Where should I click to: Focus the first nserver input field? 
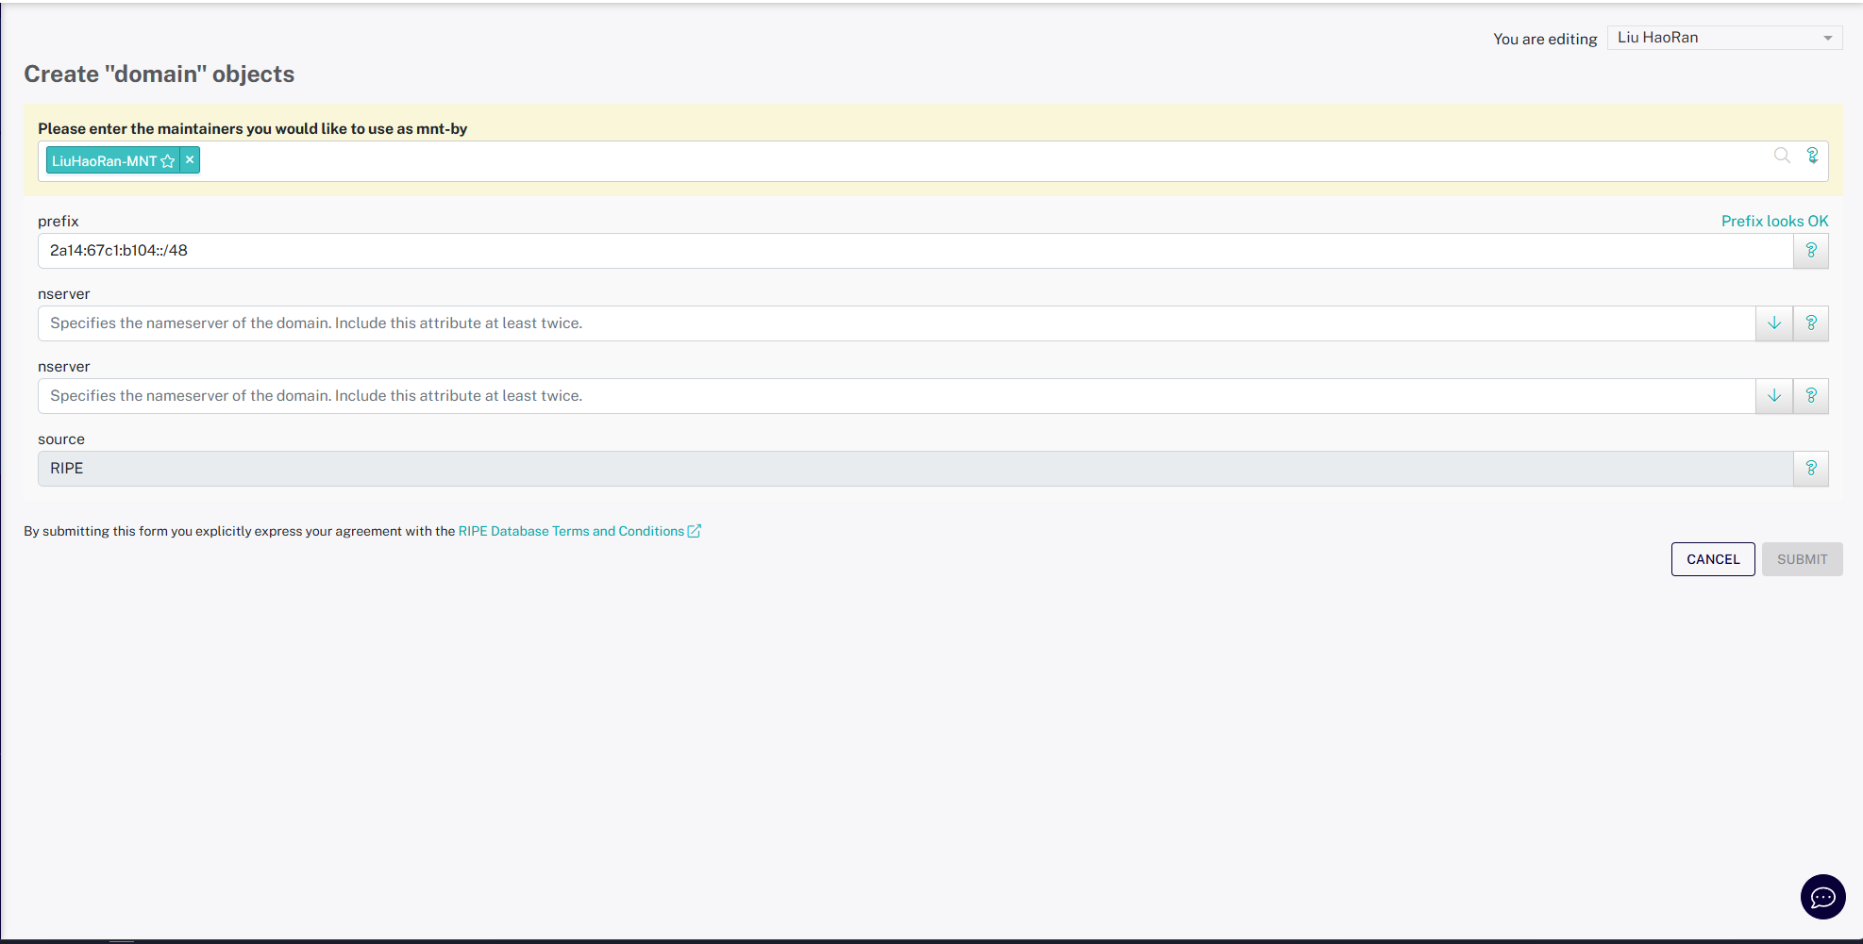(x=897, y=323)
